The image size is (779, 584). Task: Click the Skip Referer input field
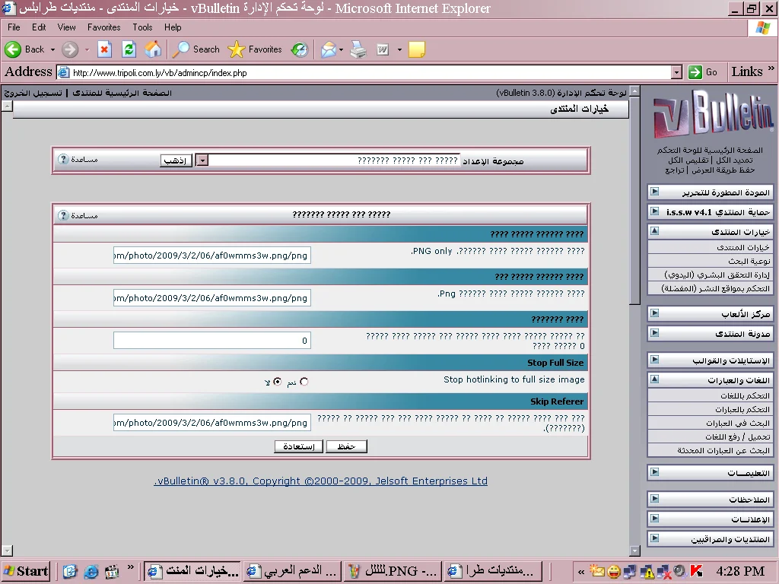tap(212, 423)
